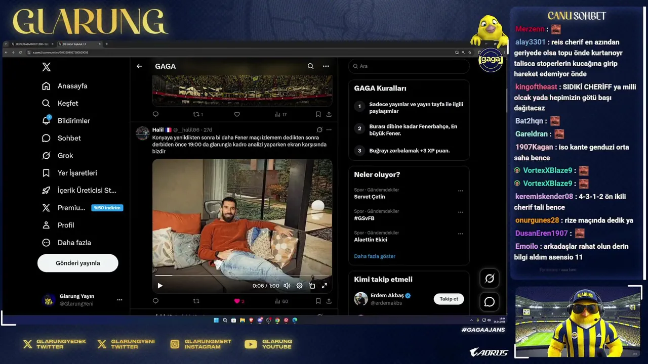Open Halil's profile avatar
The width and height of the screenshot is (648, 364).
(143, 133)
